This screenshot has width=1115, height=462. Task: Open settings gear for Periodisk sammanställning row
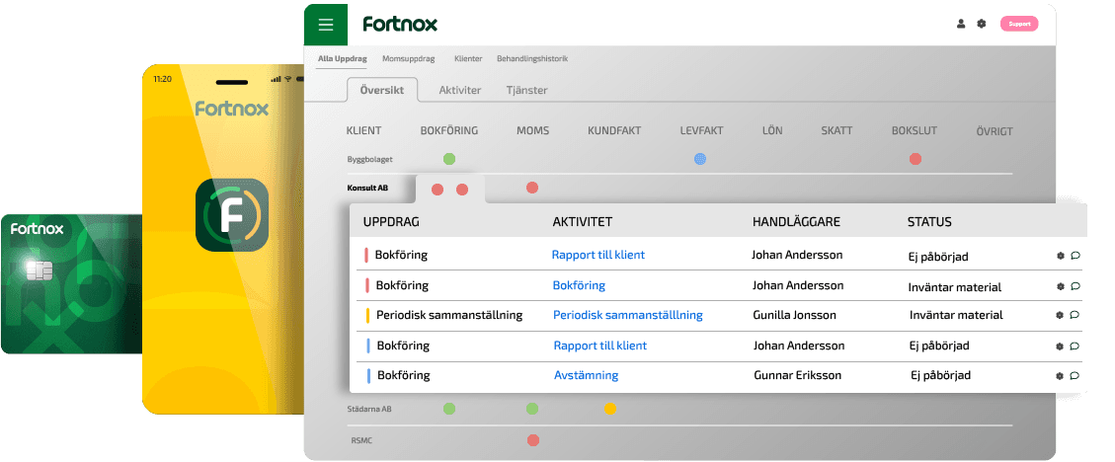(x=1060, y=315)
